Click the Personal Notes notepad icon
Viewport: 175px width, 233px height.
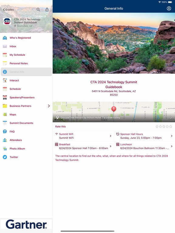[x=5, y=63]
